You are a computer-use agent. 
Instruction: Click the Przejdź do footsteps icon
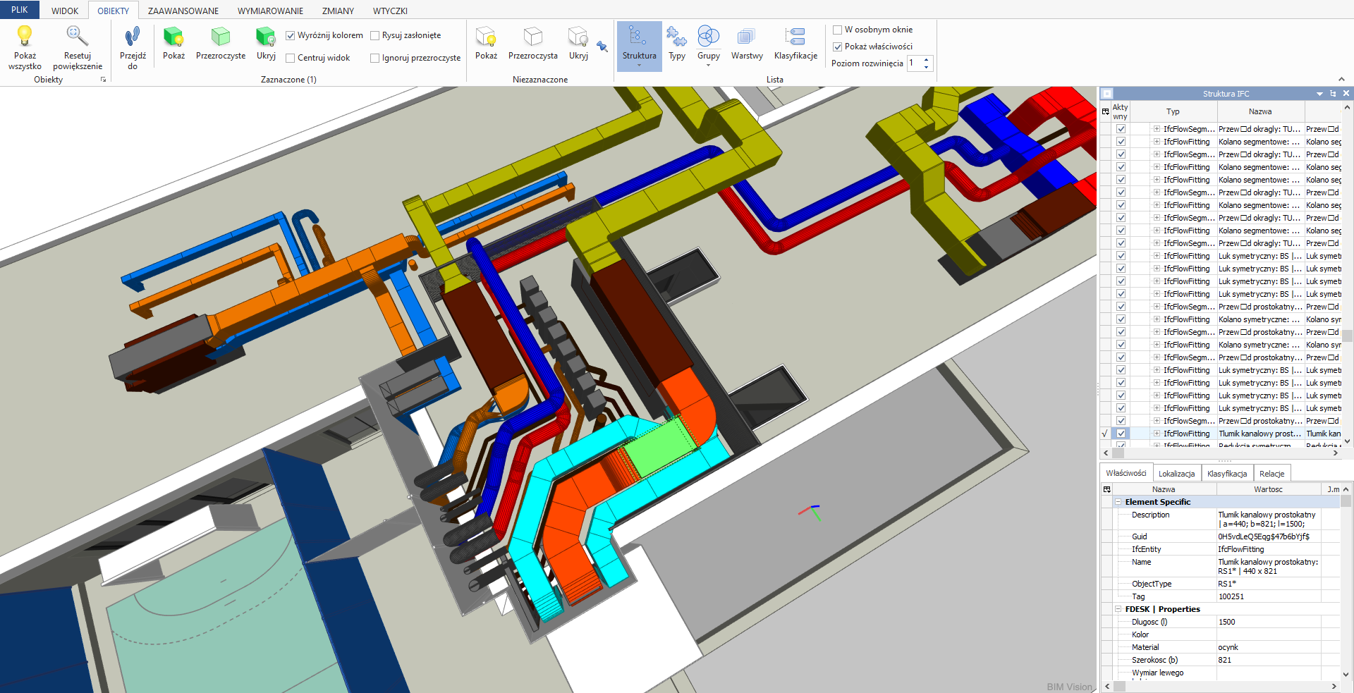click(x=133, y=37)
